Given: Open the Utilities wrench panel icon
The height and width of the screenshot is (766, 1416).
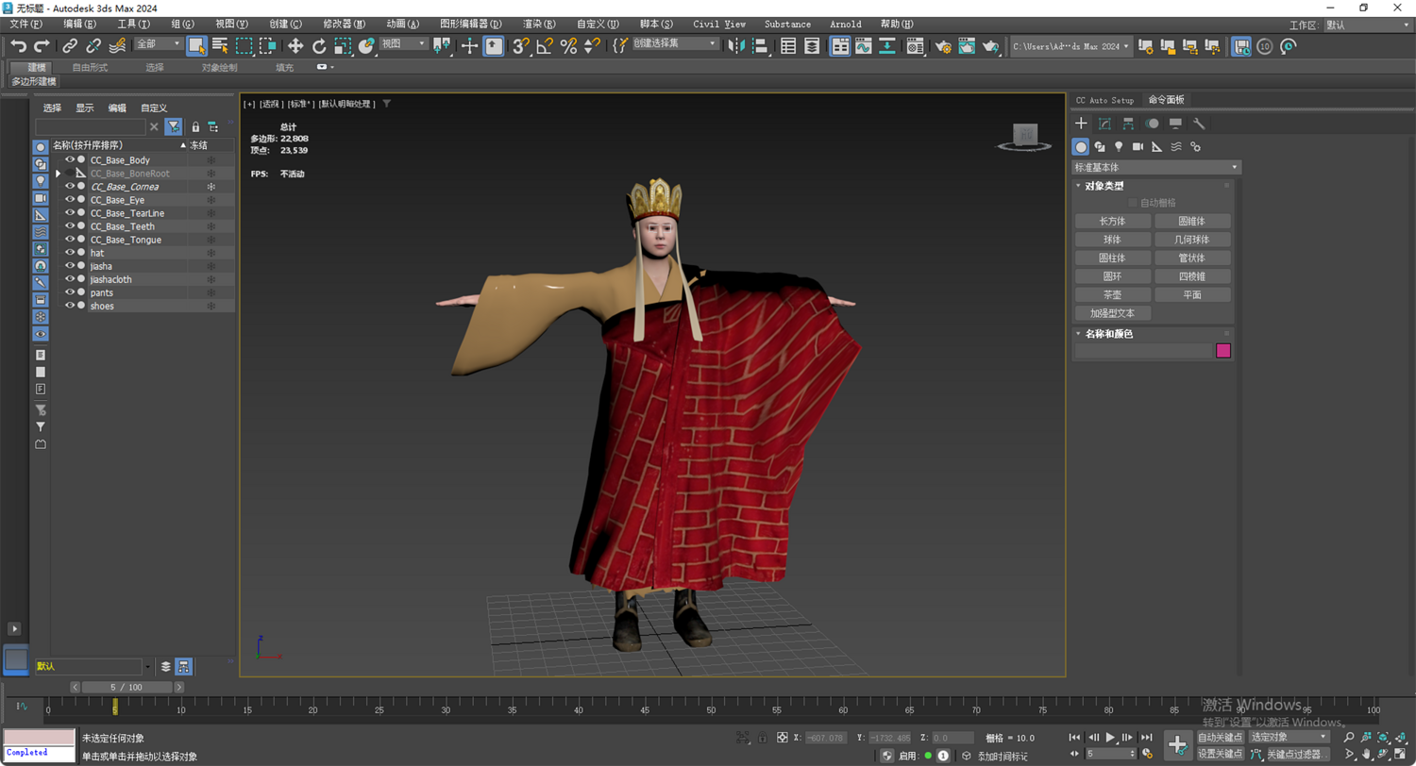Looking at the screenshot, I should pos(1199,124).
